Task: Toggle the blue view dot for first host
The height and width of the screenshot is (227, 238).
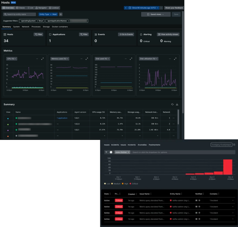Action: click(x=8, y=118)
